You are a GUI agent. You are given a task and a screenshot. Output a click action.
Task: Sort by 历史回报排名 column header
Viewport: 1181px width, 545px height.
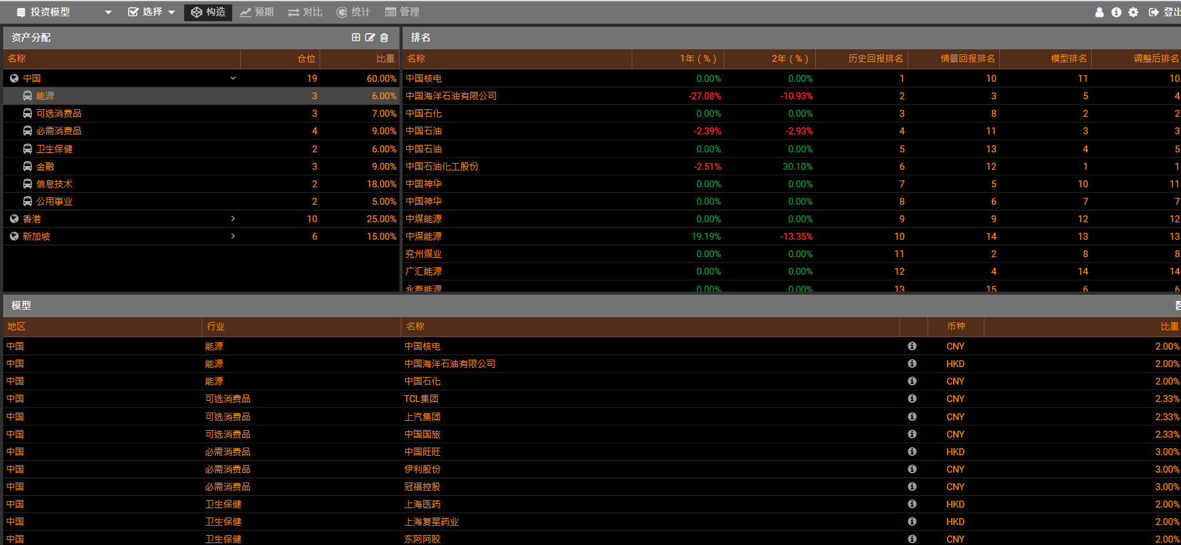861,59
